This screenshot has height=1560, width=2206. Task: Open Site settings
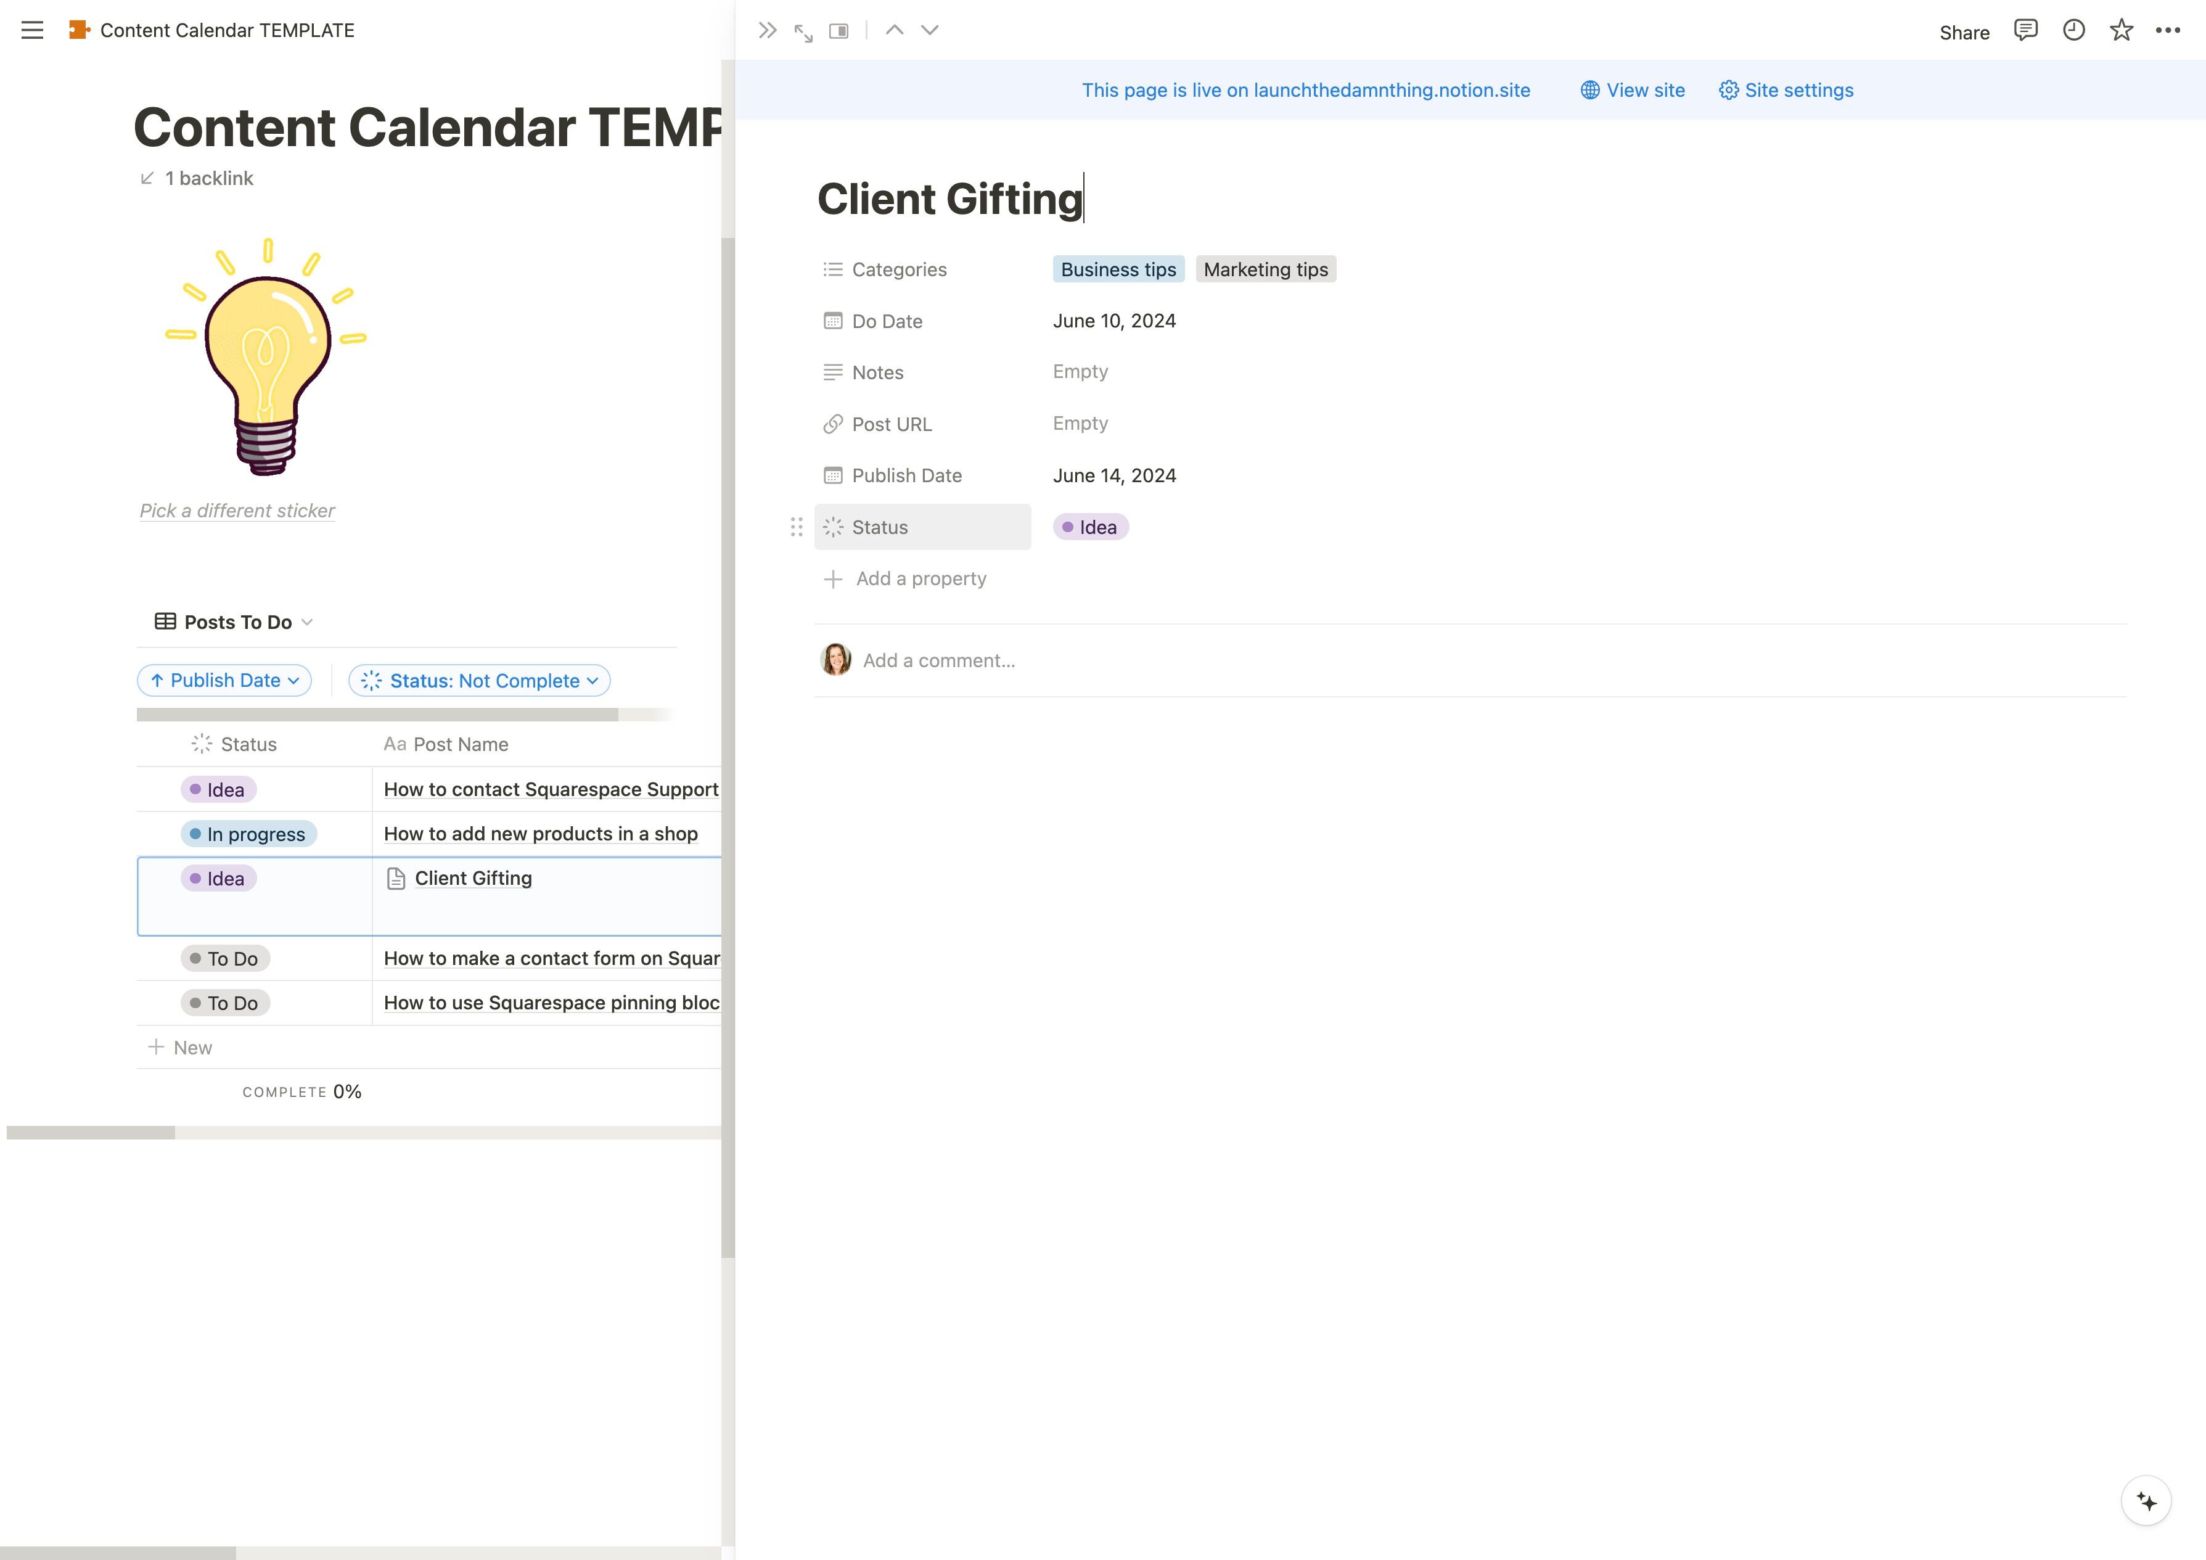[x=1786, y=91]
